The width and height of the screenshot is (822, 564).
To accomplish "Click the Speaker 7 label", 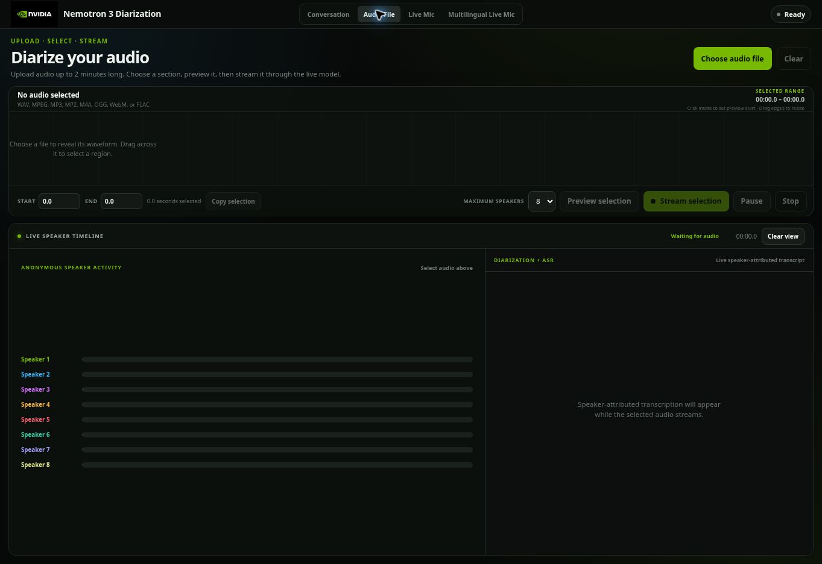I will point(36,450).
